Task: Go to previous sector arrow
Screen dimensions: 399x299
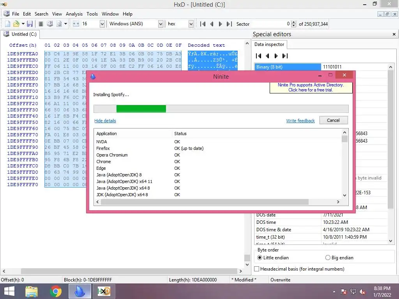Action: (x=212, y=24)
